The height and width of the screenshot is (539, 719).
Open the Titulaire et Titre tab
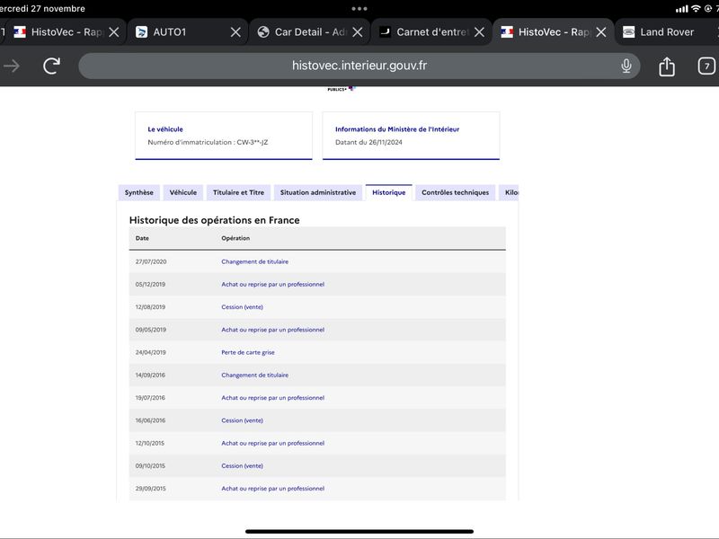238,192
